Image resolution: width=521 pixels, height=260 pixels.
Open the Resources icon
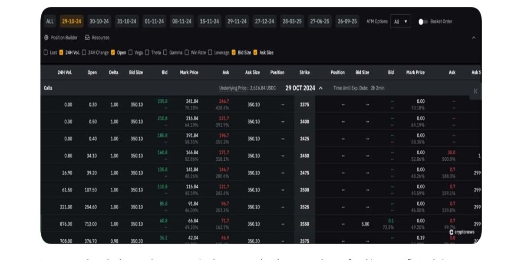tap(87, 38)
